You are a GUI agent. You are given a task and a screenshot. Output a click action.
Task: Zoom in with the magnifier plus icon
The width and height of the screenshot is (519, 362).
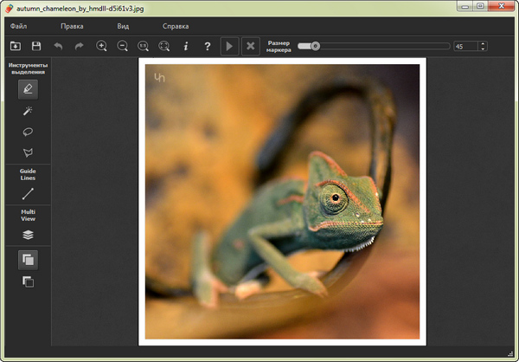pos(101,46)
